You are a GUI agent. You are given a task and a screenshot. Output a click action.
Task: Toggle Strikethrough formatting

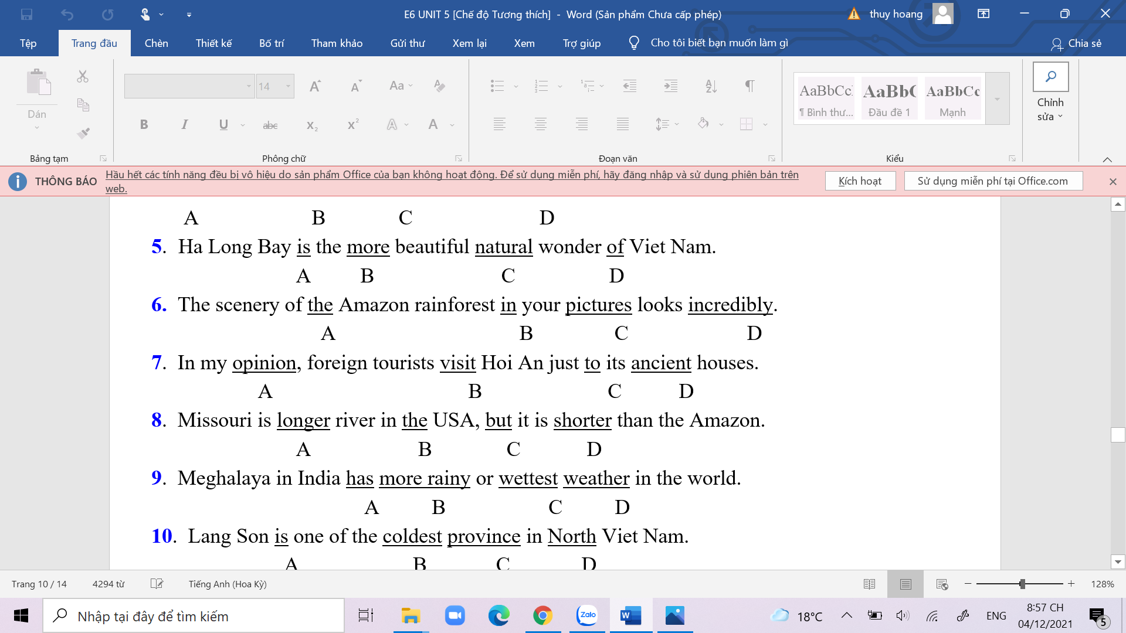pos(270,125)
